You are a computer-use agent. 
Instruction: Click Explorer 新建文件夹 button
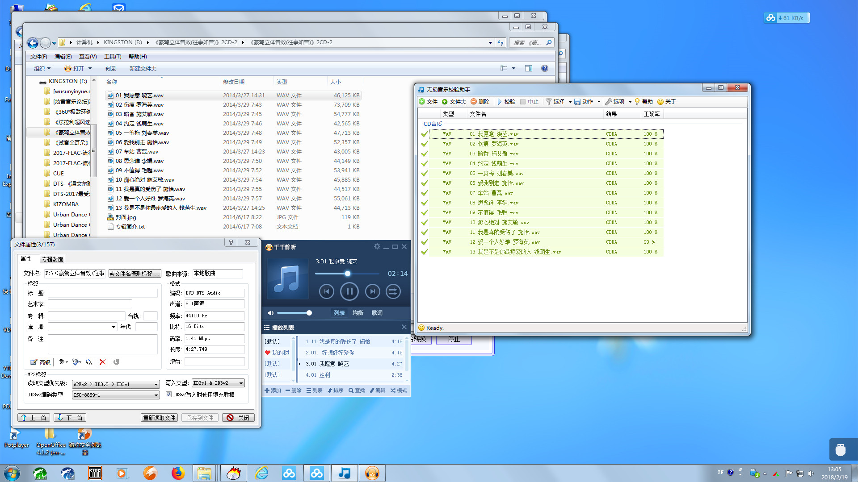(x=143, y=68)
